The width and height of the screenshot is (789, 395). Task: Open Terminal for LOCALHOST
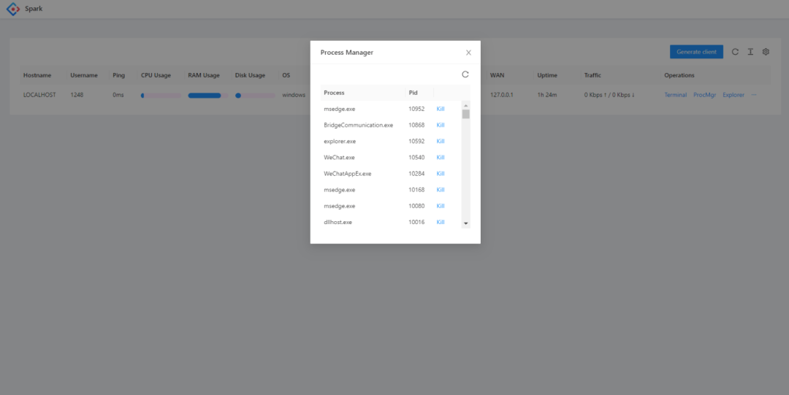pyautogui.click(x=675, y=95)
